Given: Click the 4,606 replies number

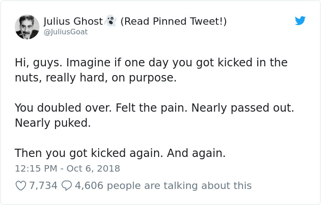Looking at the screenshot, I should tap(89, 185).
